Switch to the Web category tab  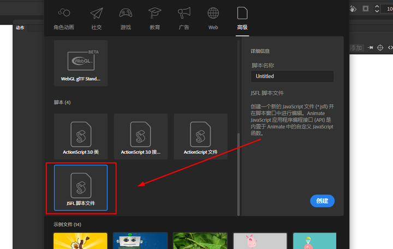[213, 19]
